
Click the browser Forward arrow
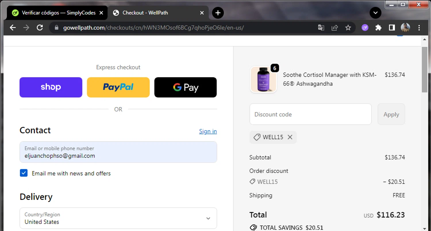pos(26,28)
